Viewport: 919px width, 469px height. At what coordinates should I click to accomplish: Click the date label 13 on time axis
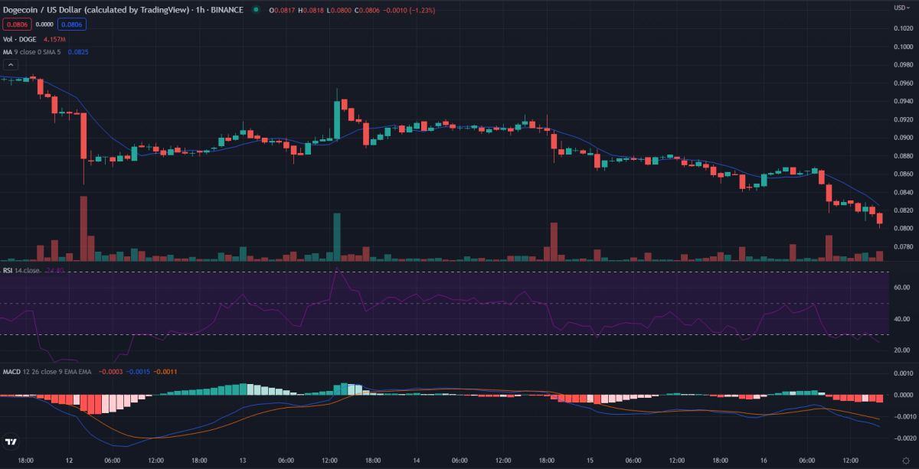243,461
